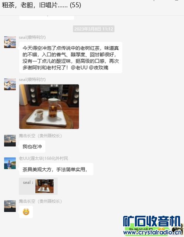Click sender name seal(蒙特利尔) above the photo
Image resolution: width=184 pixels, height=237 pixels.
click(32, 79)
